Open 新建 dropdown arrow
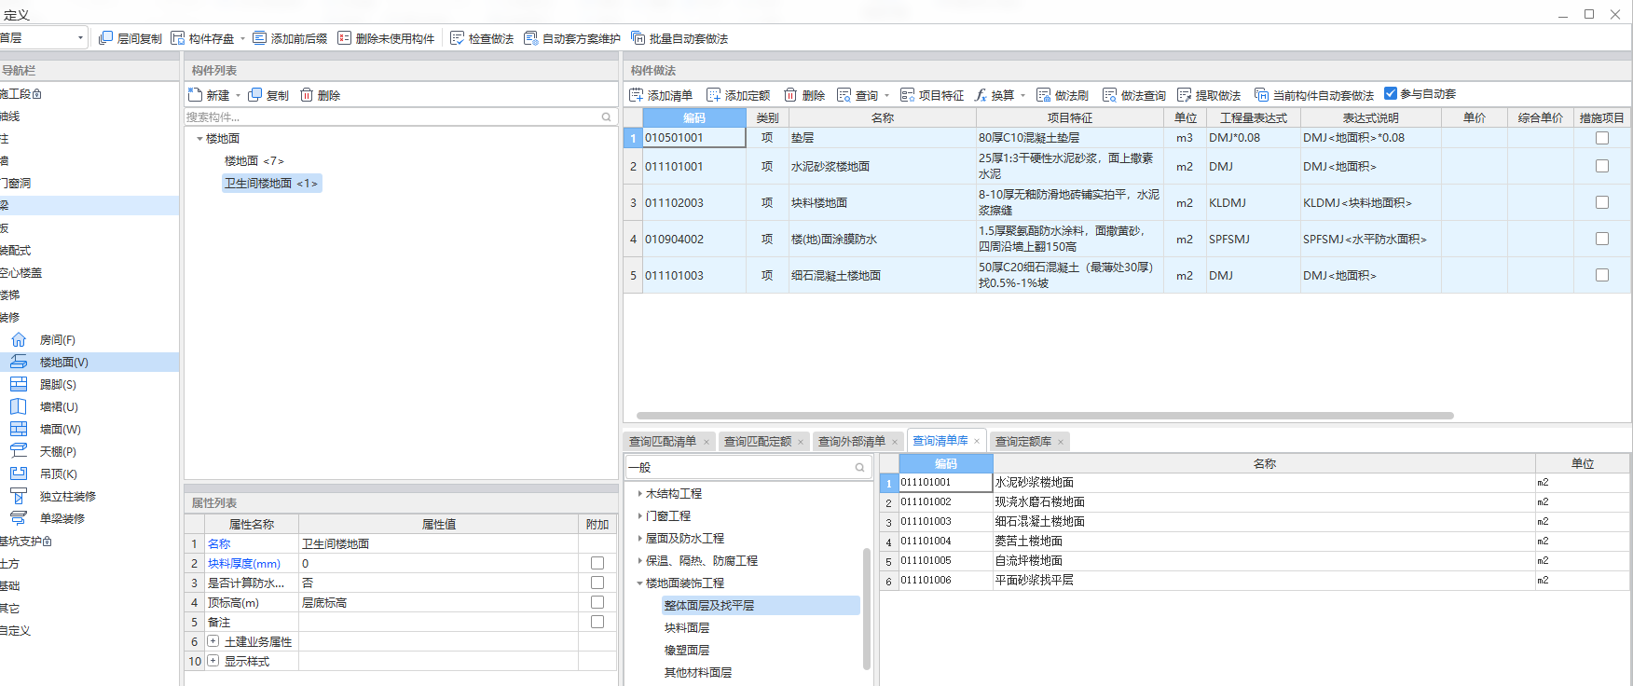 click(239, 95)
